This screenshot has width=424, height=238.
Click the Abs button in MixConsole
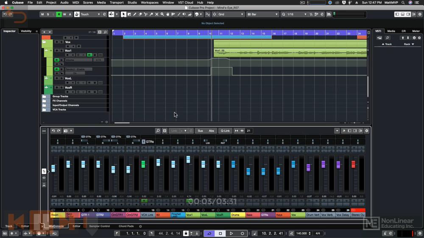tap(212, 131)
